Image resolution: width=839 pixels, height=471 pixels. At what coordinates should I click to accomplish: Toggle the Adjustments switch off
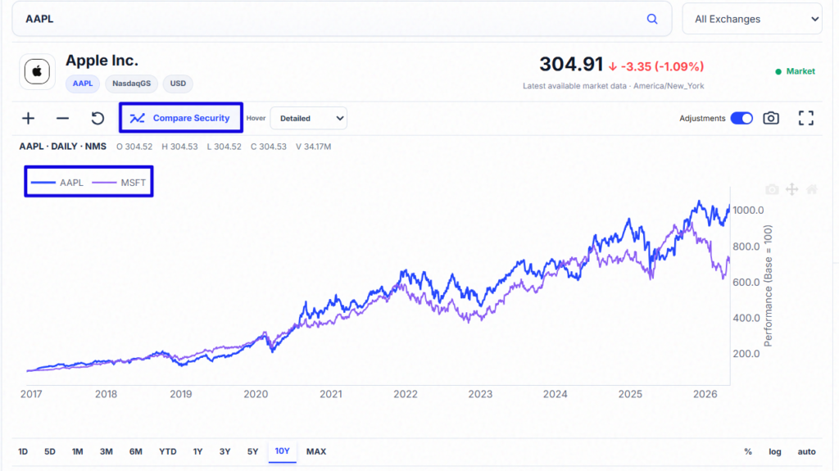pos(741,118)
